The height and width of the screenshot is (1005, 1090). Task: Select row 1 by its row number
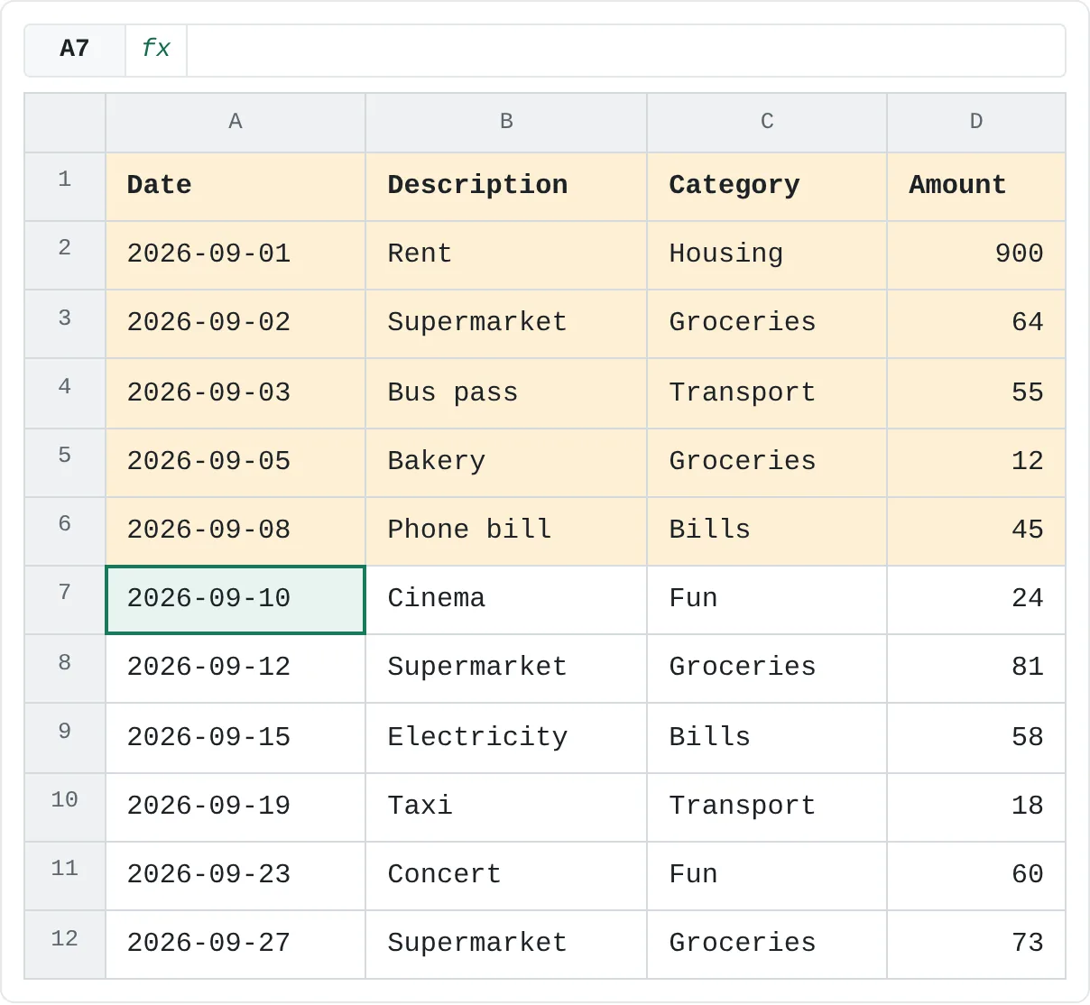tap(65, 187)
